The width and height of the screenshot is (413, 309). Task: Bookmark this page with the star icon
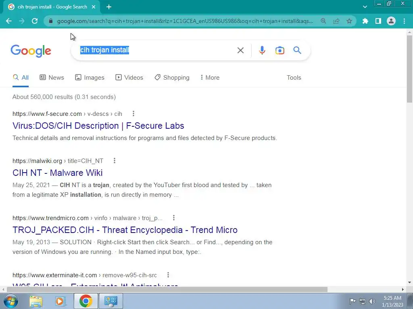349,21
